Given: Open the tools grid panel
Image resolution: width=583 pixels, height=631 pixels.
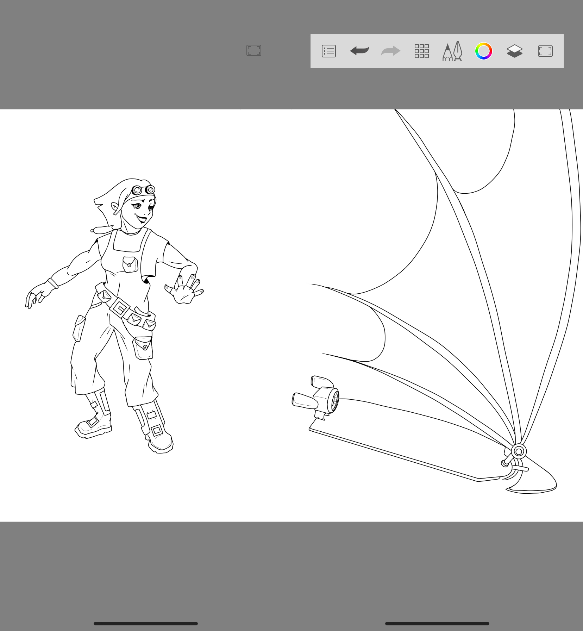Looking at the screenshot, I should 421,51.
